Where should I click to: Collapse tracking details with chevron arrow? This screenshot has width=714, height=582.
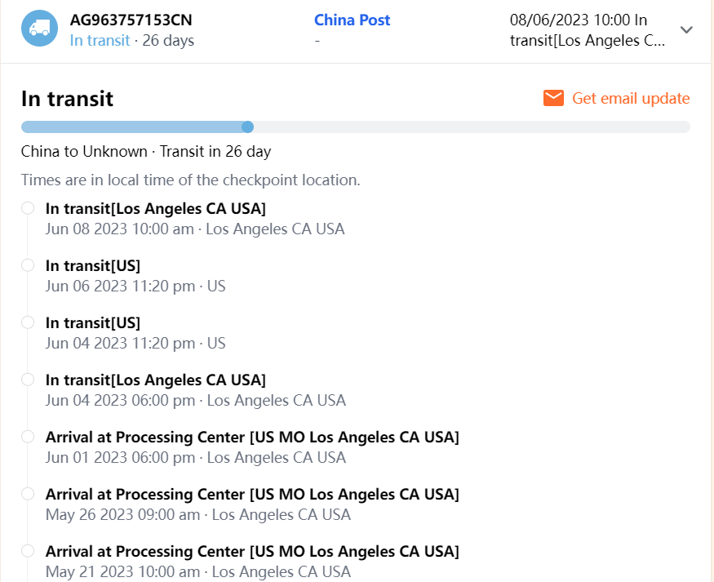[x=686, y=29]
